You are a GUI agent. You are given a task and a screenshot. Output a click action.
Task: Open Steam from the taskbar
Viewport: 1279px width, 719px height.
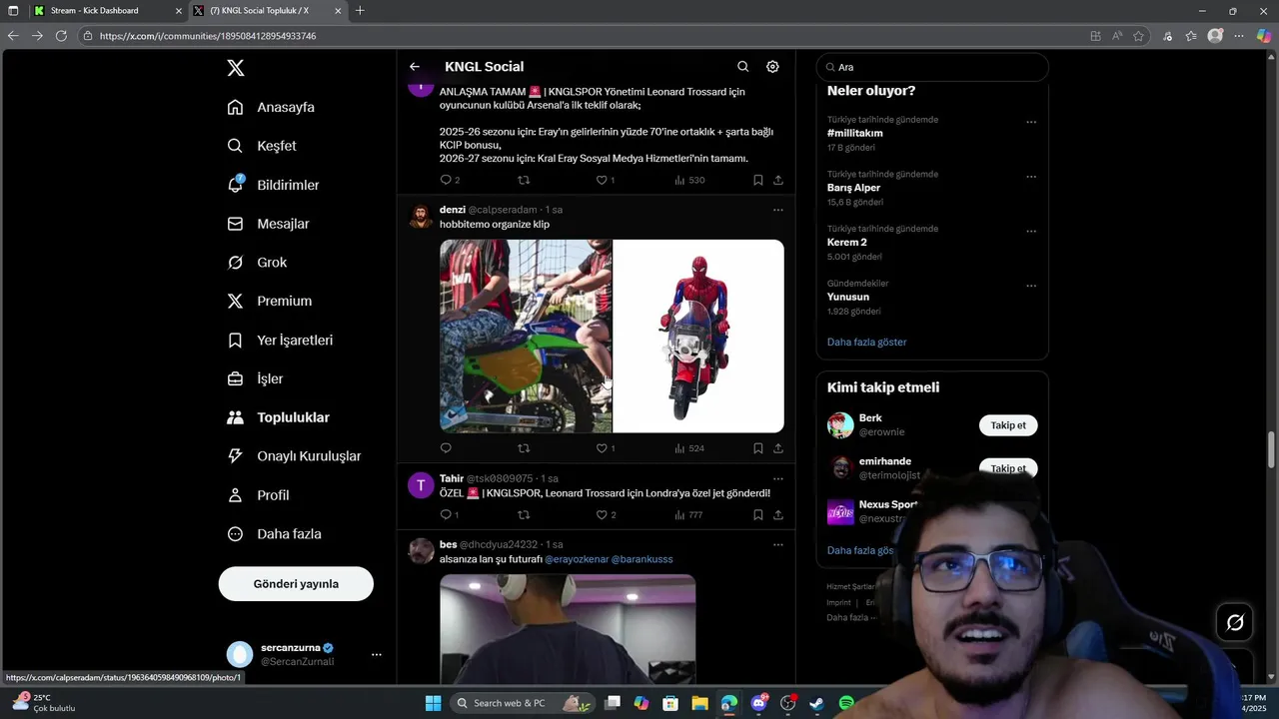tap(816, 703)
